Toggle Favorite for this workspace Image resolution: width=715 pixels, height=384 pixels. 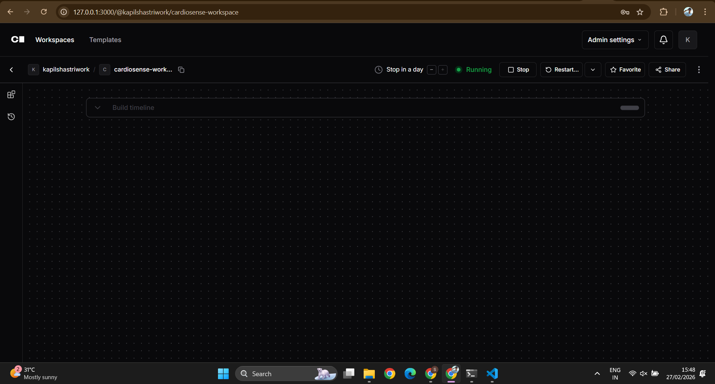click(x=625, y=70)
